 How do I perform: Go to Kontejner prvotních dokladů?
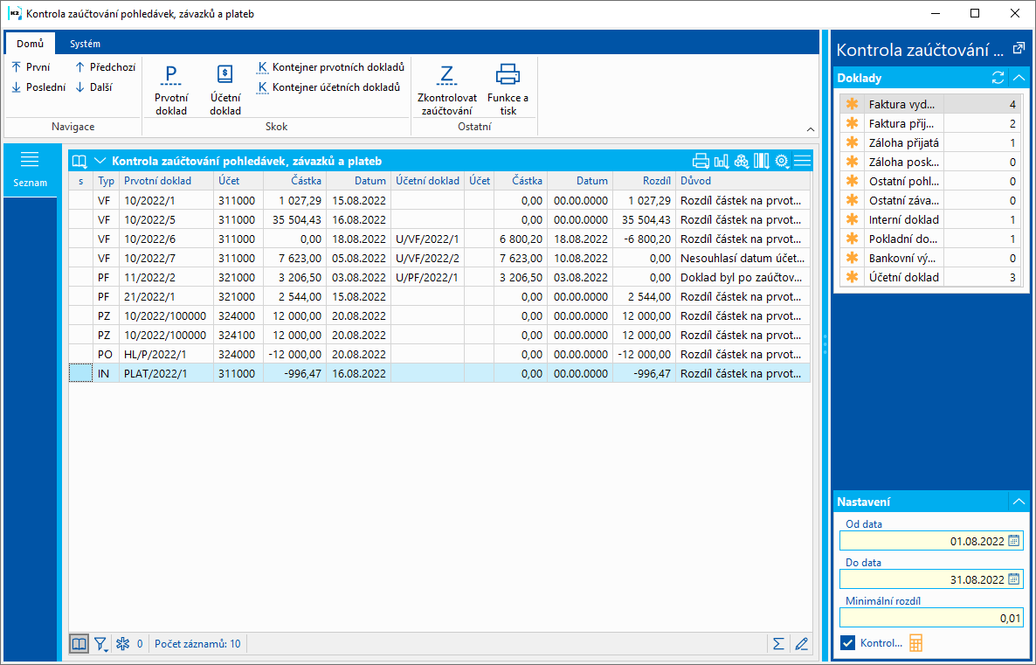pyautogui.click(x=331, y=66)
